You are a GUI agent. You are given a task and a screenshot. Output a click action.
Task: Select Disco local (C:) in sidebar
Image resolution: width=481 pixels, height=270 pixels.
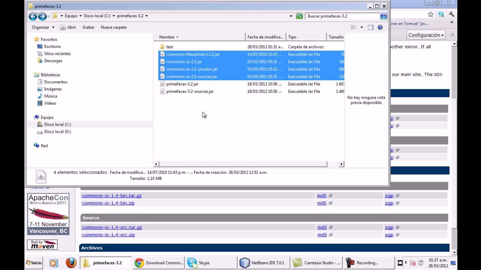point(57,124)
